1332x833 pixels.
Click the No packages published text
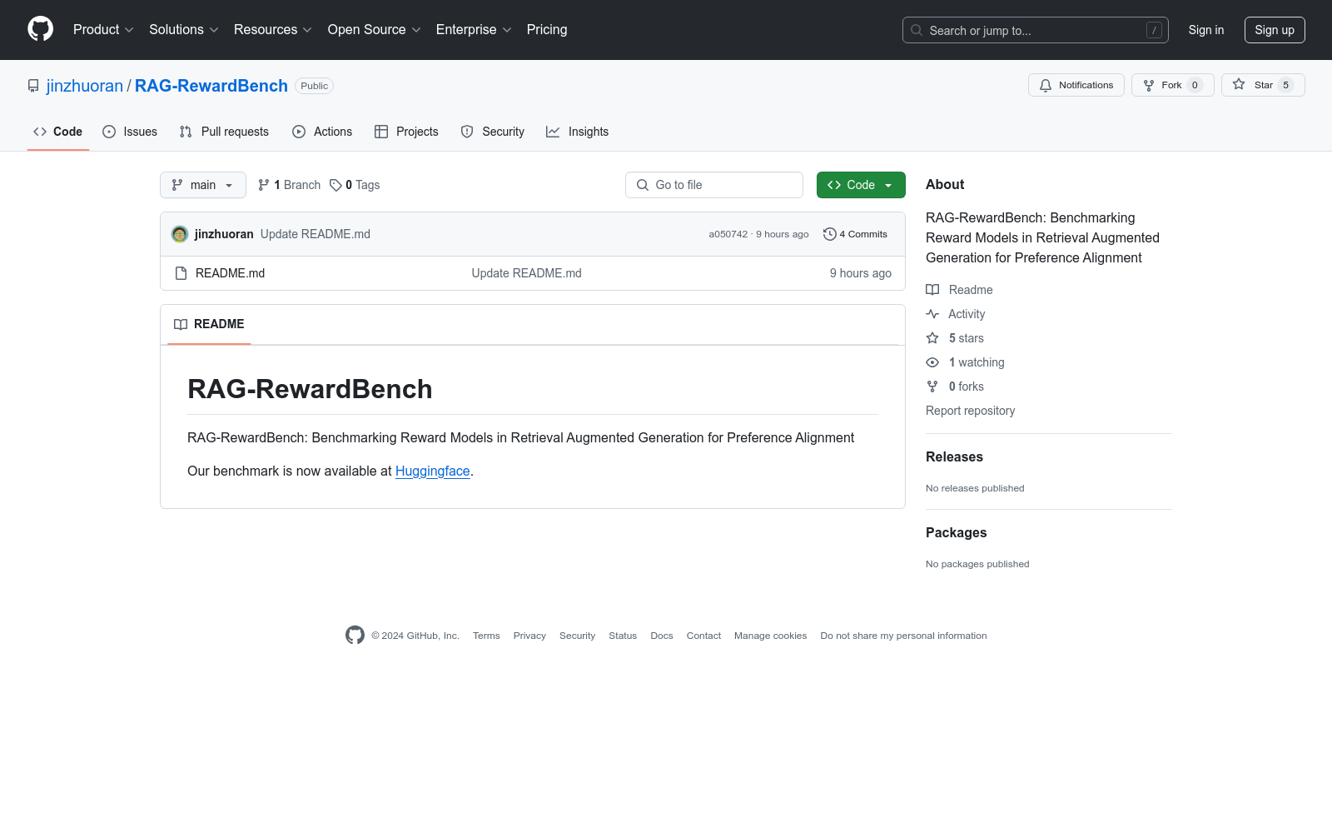tap(977, 564)
